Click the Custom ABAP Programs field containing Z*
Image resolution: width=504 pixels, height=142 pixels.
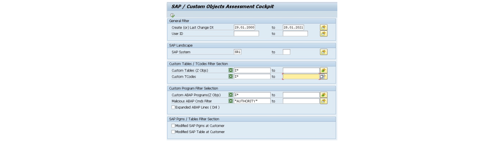(x=252, y=95)
